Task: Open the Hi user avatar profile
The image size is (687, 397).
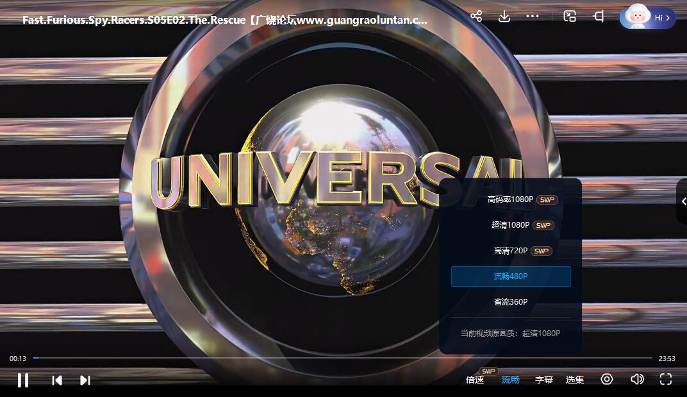Action: pos(647,17)
